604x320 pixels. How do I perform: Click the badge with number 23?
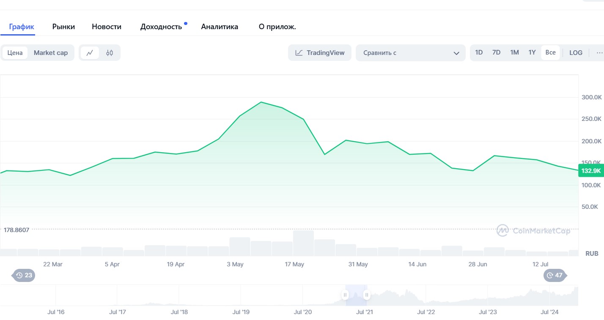(x=24, y=275)
